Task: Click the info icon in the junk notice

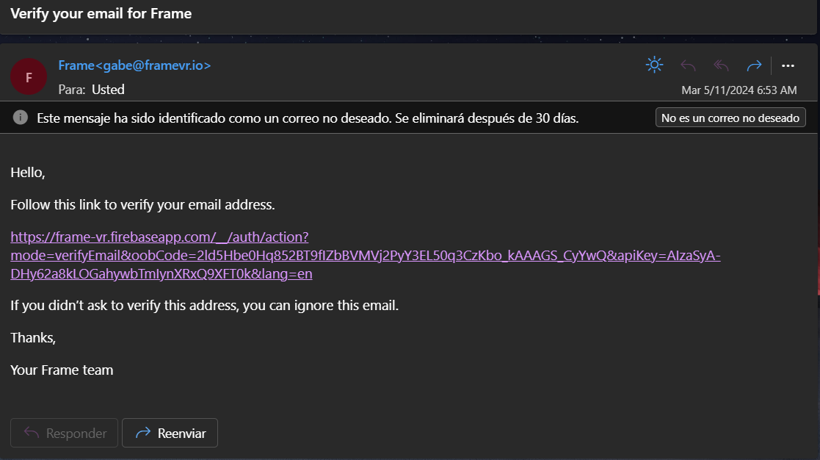Action: click(21, 118)
